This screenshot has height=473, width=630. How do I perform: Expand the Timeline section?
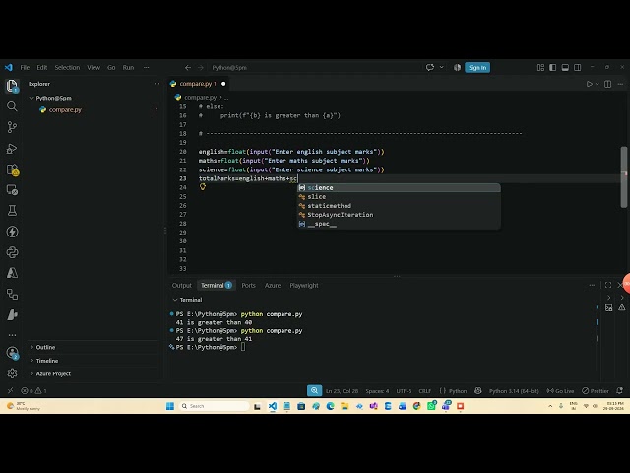pyautogui.click(x=31, y=361)
